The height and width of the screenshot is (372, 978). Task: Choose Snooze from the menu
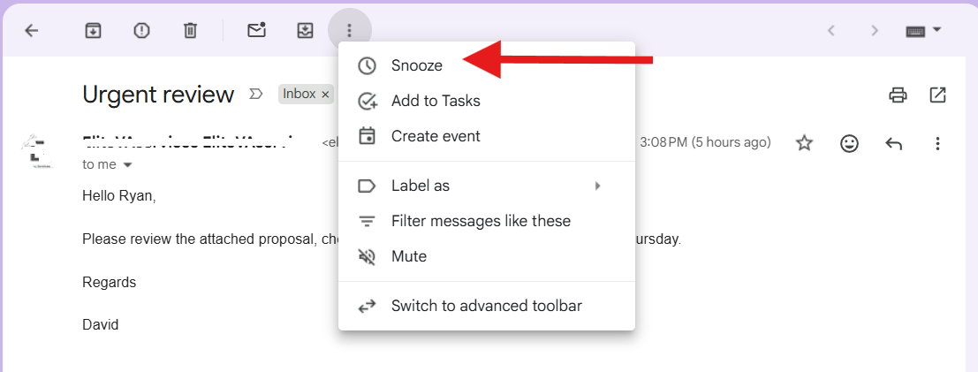coord(487,65)
